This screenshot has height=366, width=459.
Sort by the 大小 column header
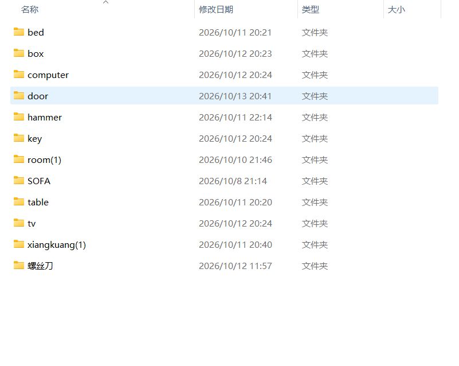coord(397,10)
